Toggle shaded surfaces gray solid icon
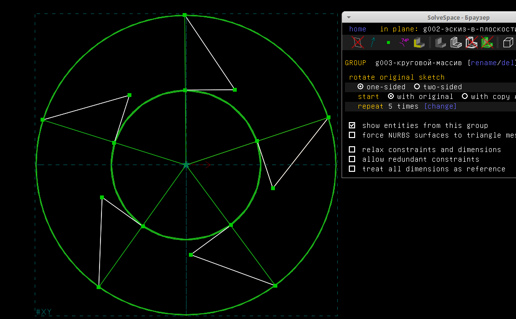Viewport: 516px width, 319px height. point(440,42)
